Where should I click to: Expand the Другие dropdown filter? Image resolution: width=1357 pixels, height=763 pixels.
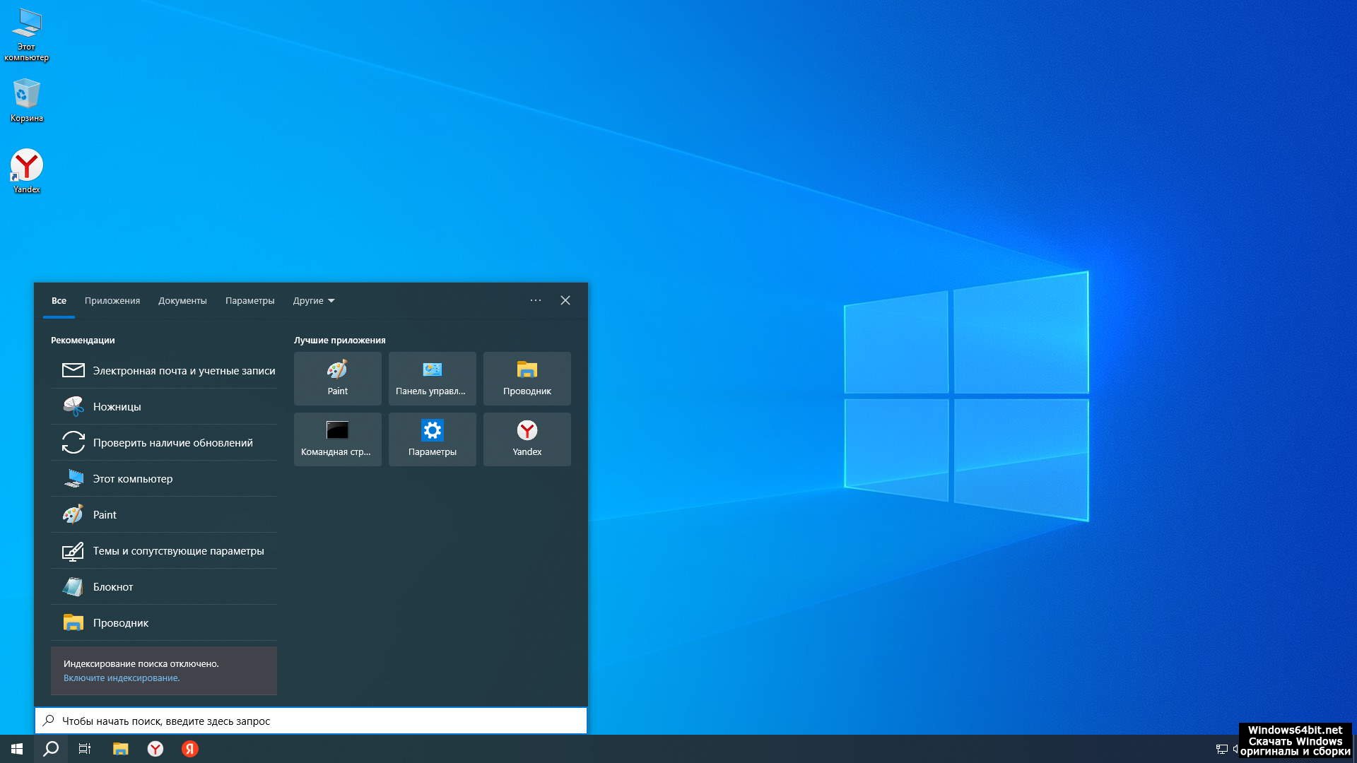click(314, 300)
